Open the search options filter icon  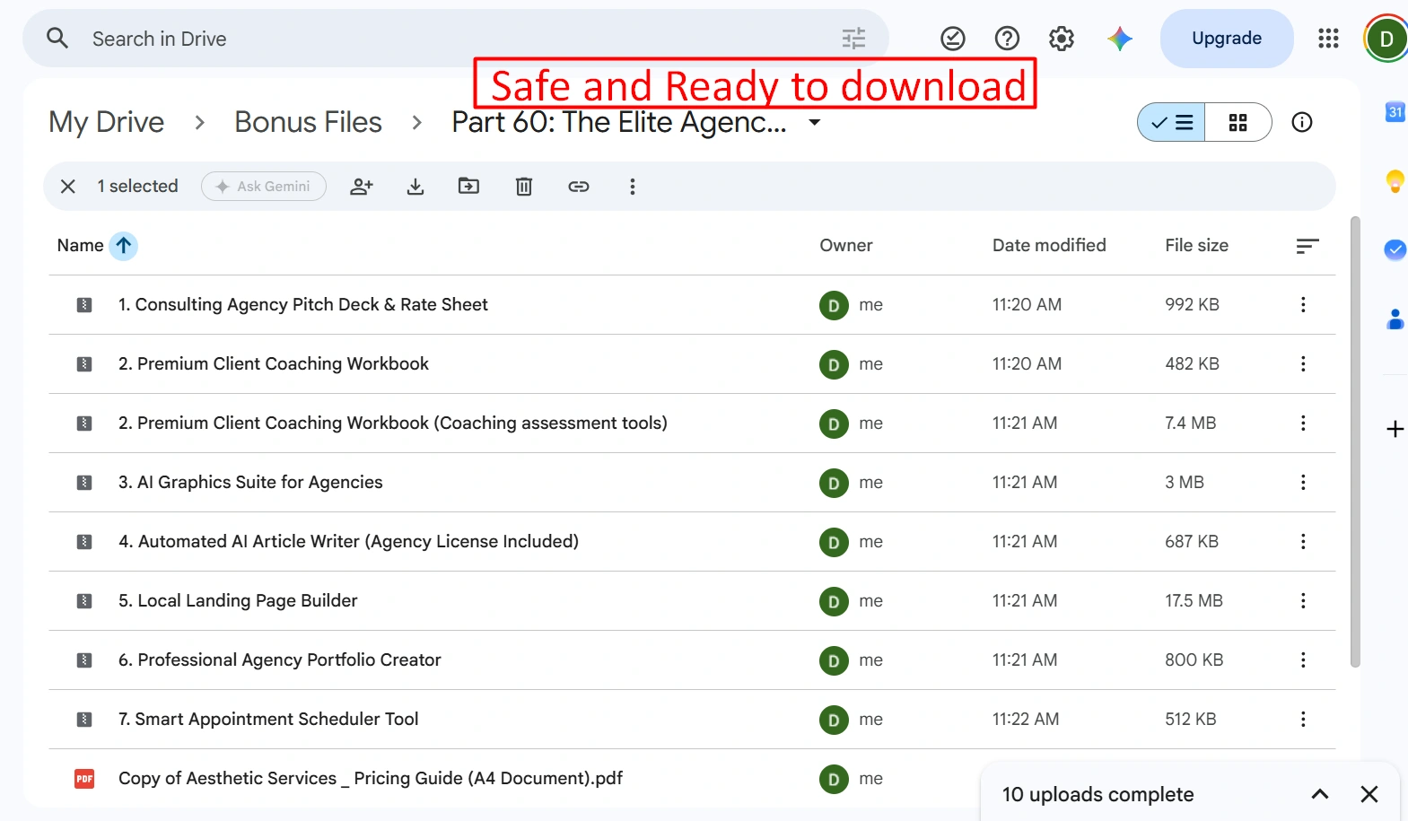853,39
